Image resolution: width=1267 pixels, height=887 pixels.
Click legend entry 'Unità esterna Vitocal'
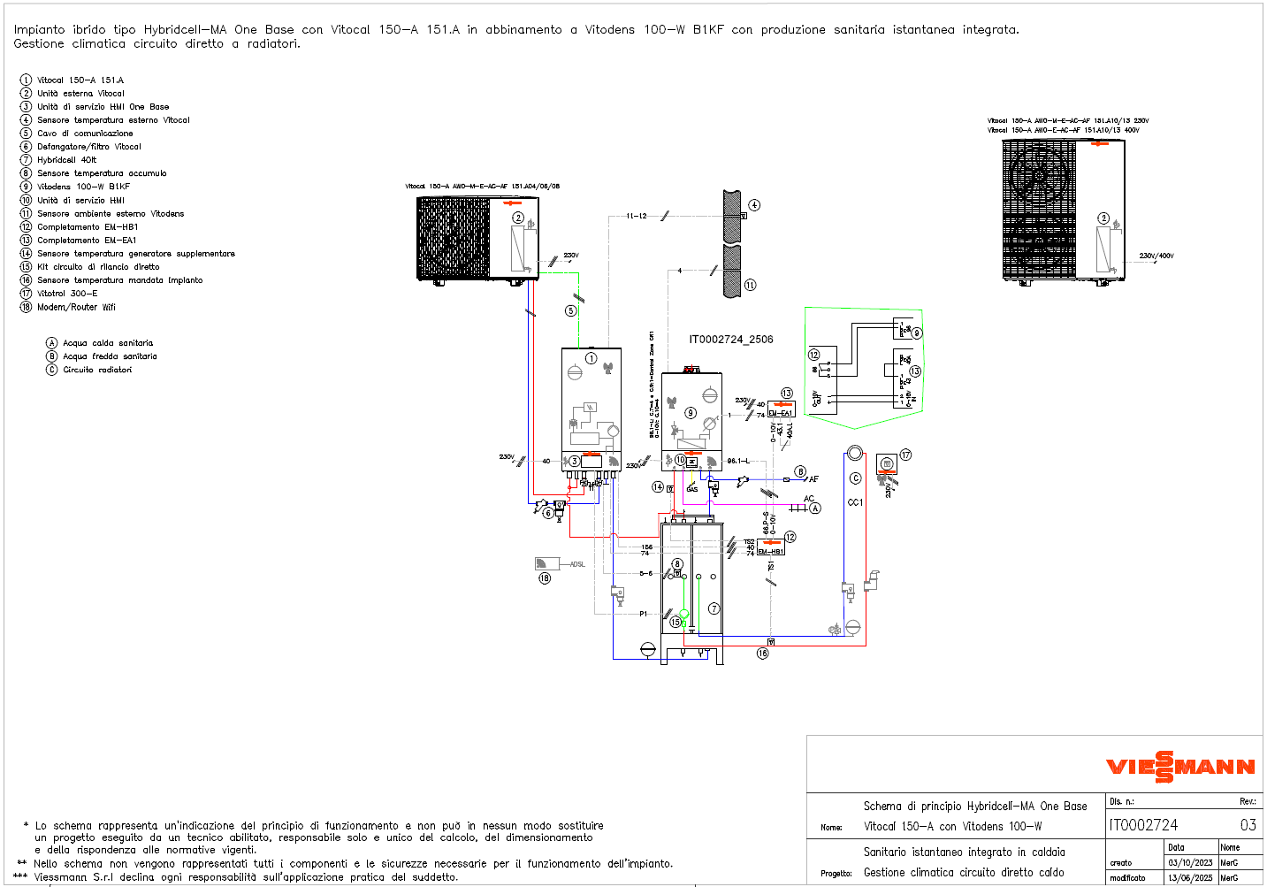click(x=80, y=93)
